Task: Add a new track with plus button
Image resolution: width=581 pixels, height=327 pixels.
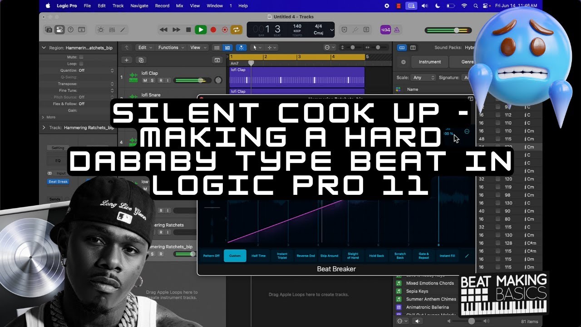Action: tap(127, 60)
